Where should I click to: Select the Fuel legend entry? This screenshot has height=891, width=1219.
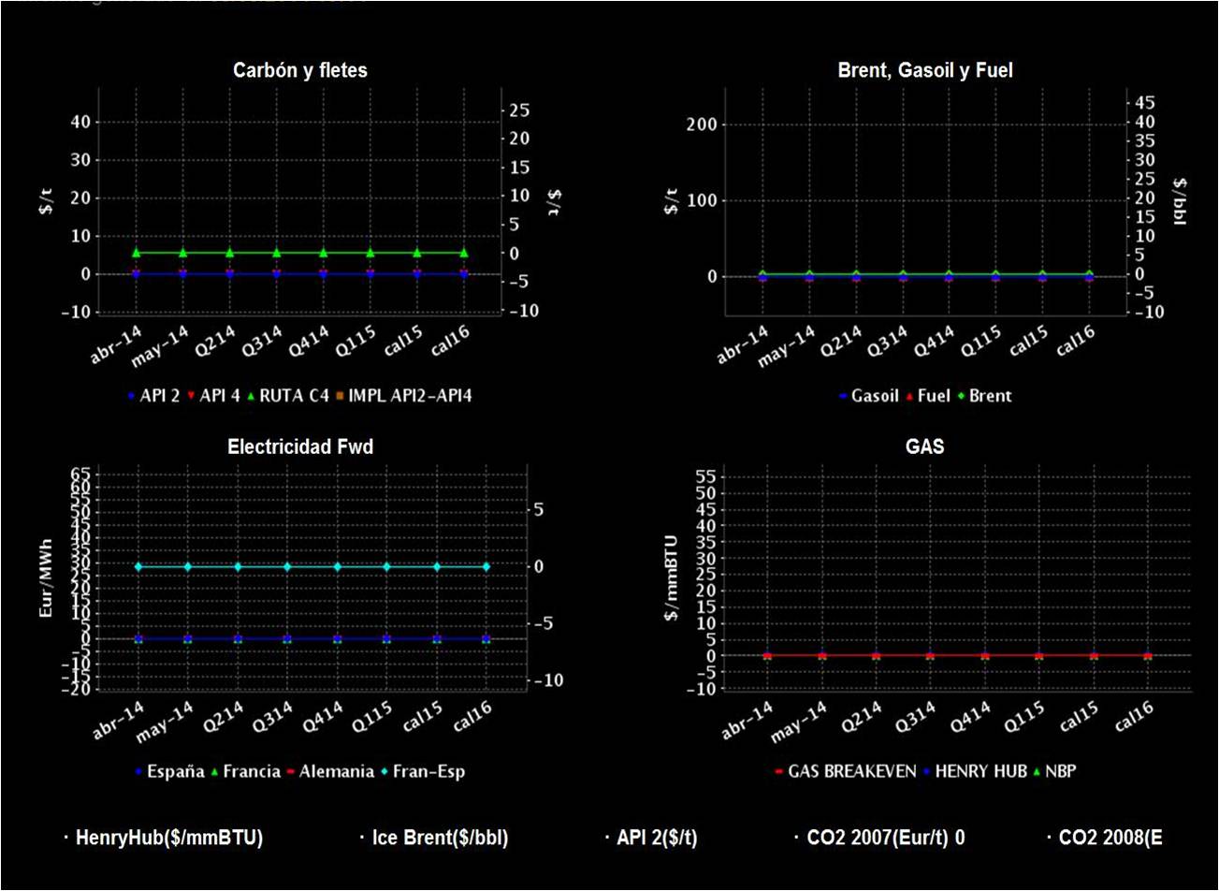pos(930,396)
